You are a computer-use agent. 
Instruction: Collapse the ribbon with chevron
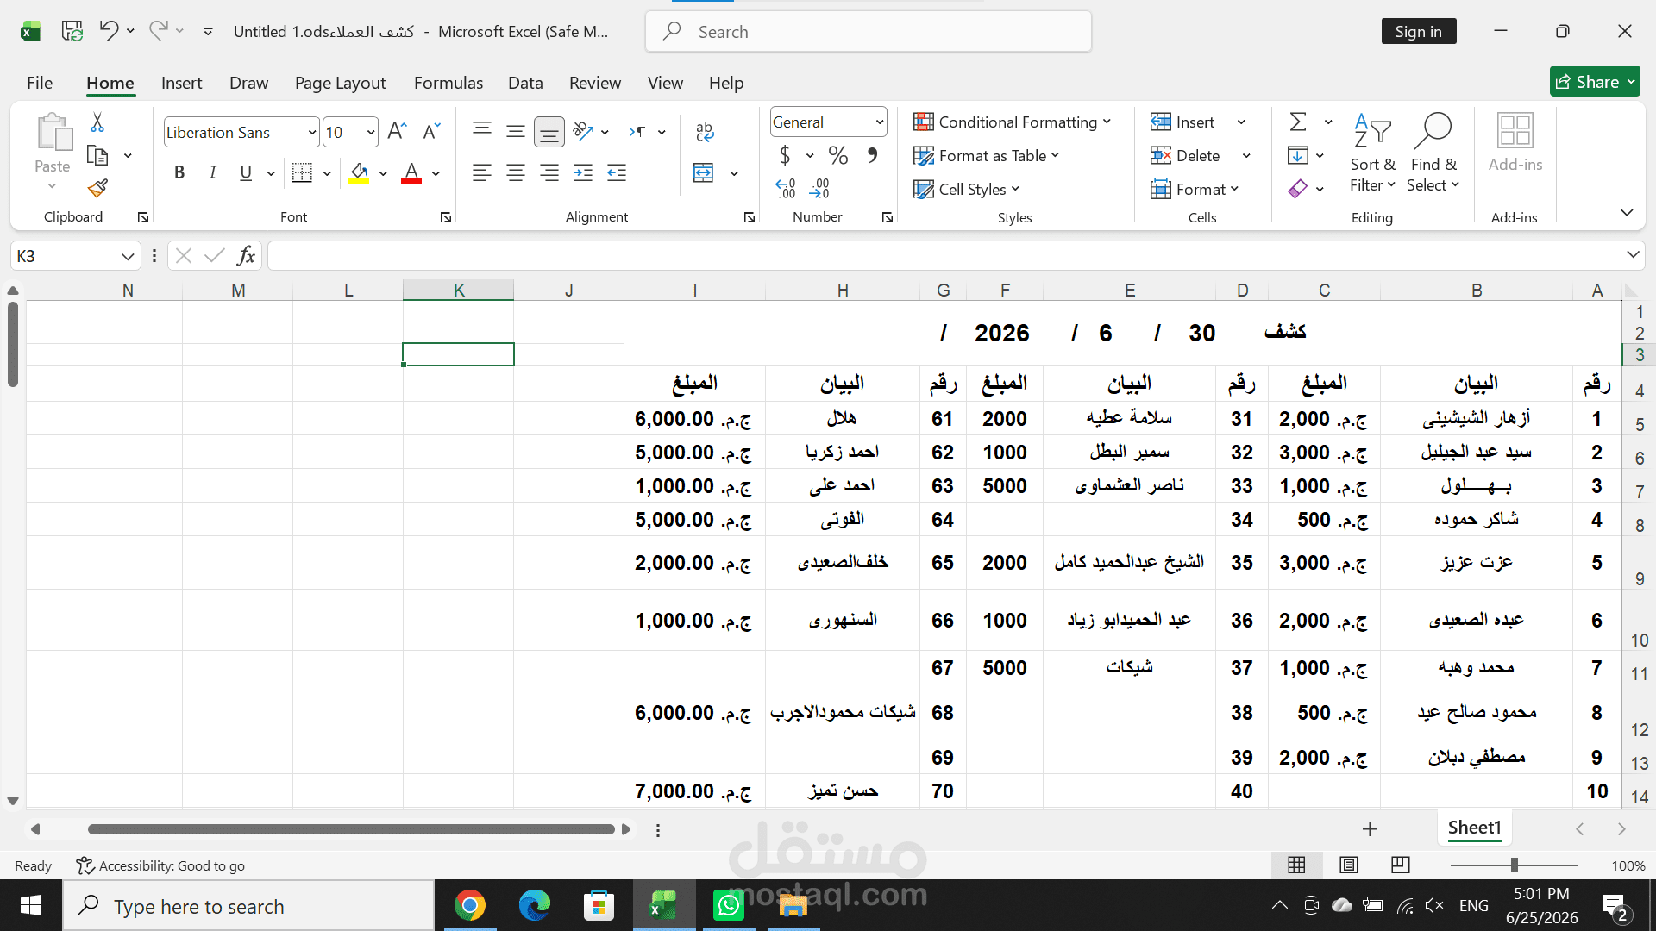(x=1627, y=212)
